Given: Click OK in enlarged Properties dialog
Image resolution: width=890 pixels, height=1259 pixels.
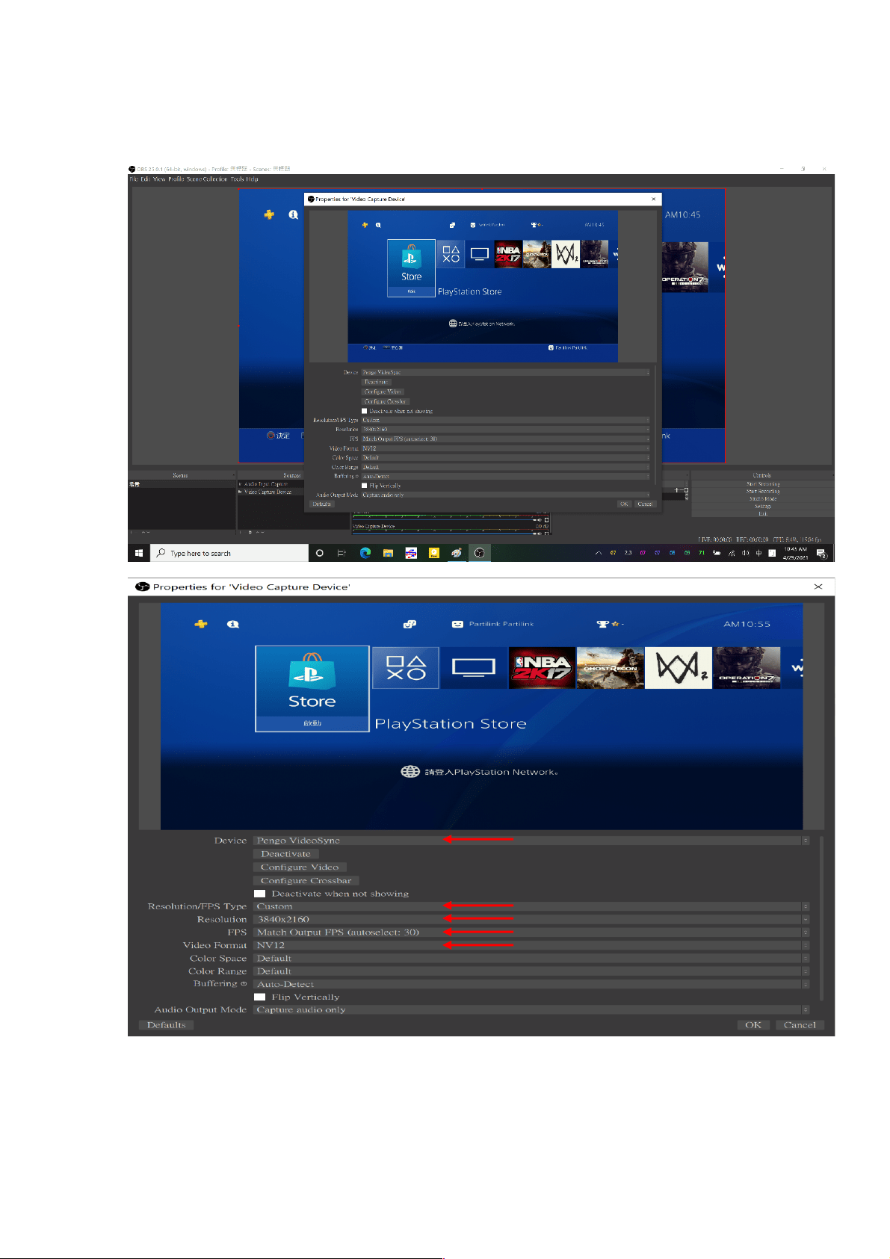Looking at the screenshot, I should (x=753, y=1025).
